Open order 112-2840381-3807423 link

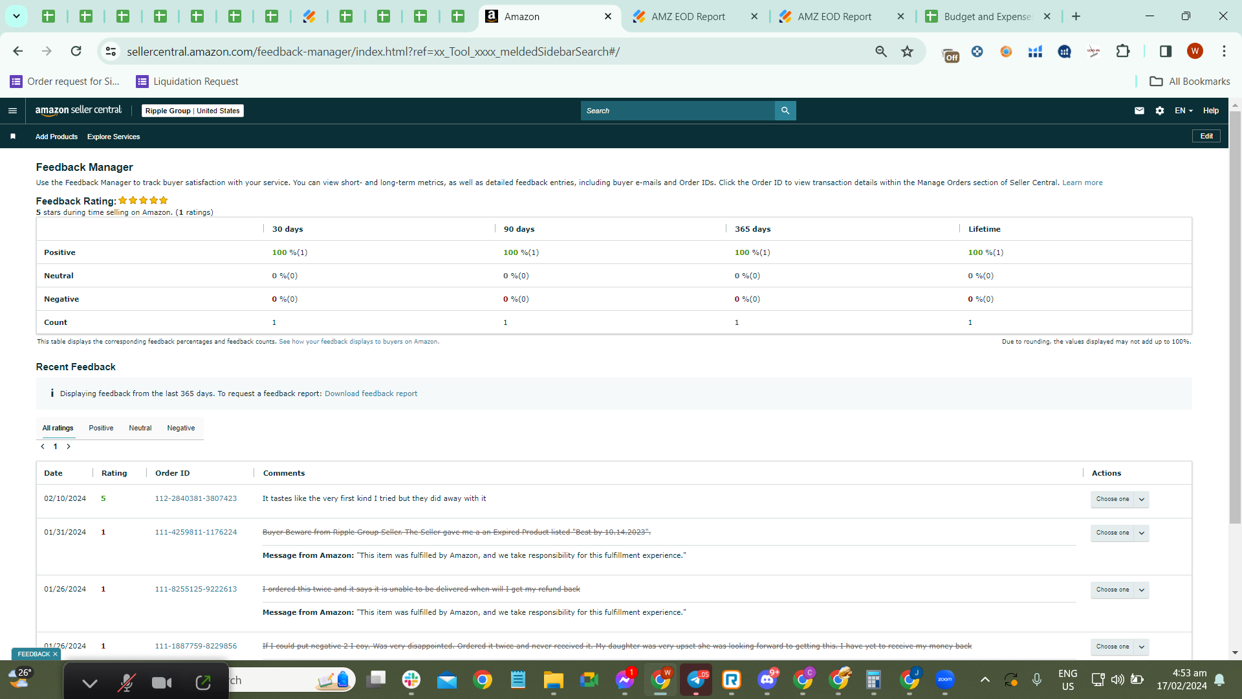195,498
